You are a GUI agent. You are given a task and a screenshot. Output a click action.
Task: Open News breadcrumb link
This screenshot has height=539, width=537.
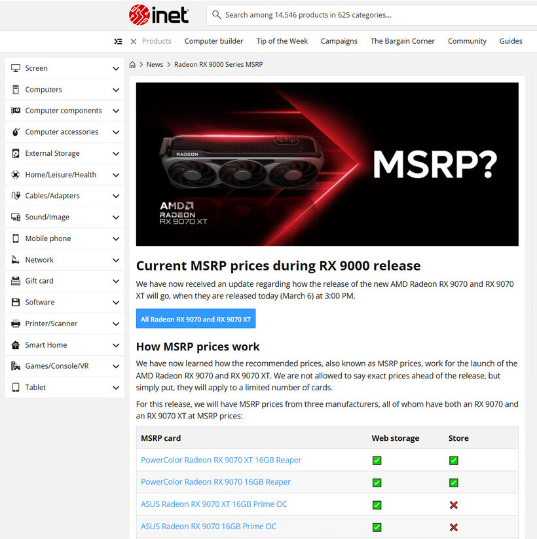click(155, 65)
